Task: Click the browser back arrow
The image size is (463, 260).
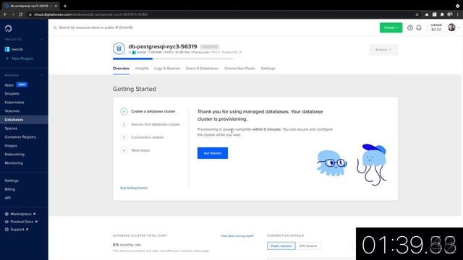Action: 5,14
